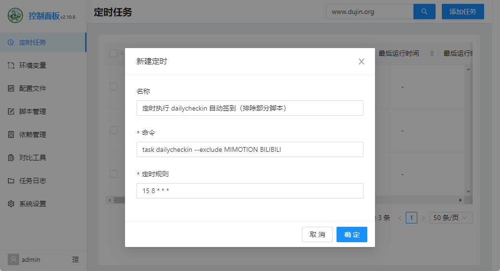Click the sidebar collapse icon beside admin
This screenshot has height=271, width=500.
click(x=75, y=259)
